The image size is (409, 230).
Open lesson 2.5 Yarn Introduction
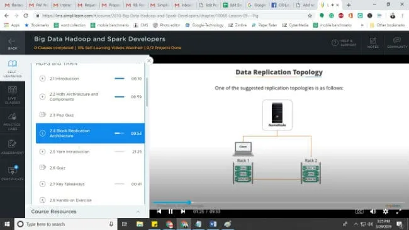coord(90,152)
